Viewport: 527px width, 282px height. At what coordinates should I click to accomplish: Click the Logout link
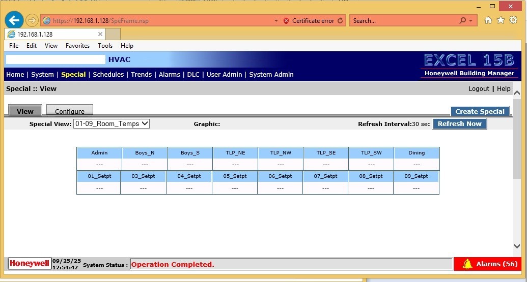[479, 89]
